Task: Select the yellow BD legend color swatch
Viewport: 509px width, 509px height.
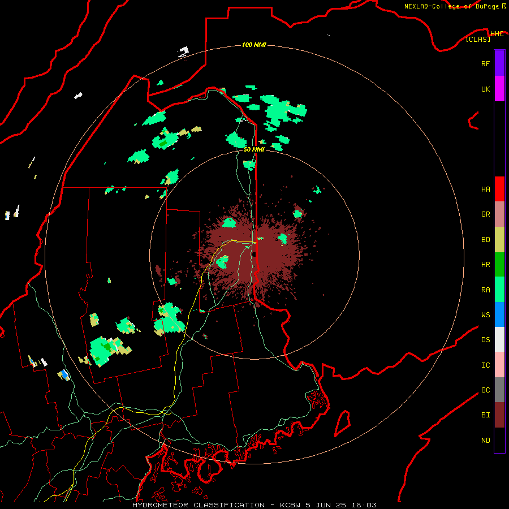Action: coord(499,240)
